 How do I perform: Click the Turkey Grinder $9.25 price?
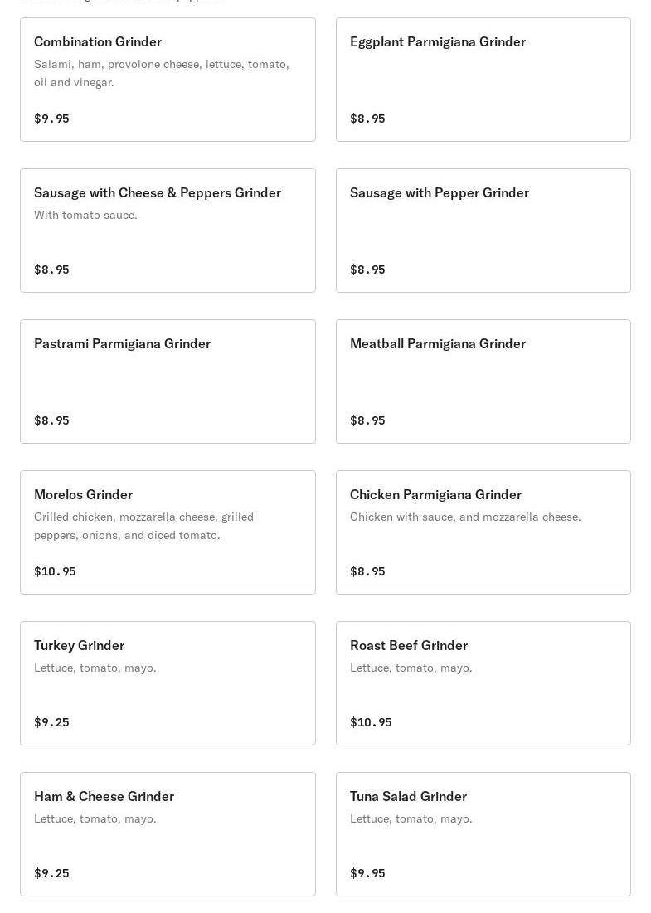51,722
